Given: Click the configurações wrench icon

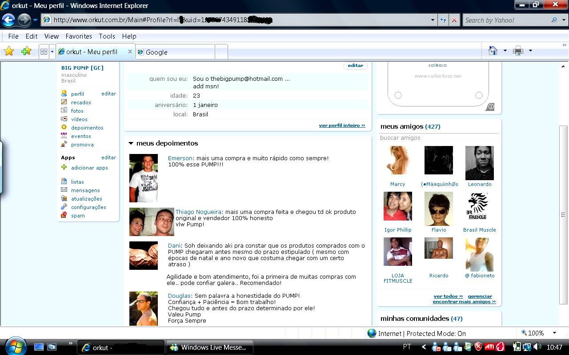Looking at the screenshot, I should pyautogui.click(x=64, y=207).
